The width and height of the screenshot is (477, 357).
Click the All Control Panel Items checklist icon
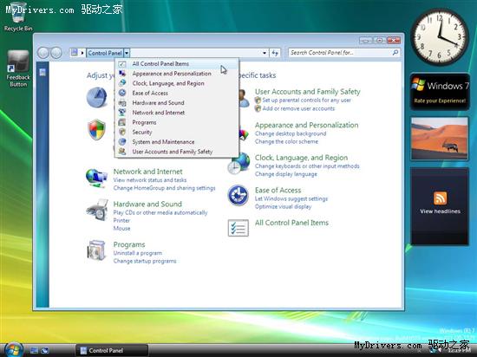[x=238, y=228]
